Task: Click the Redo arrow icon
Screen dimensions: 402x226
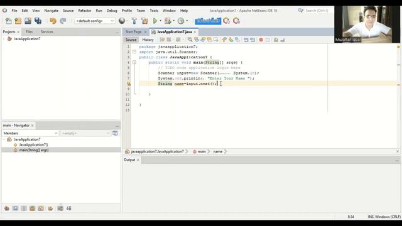Action: coord(63,21)
